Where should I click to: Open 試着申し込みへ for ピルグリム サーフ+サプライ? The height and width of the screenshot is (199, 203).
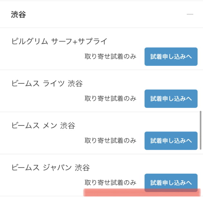[171, 57]
